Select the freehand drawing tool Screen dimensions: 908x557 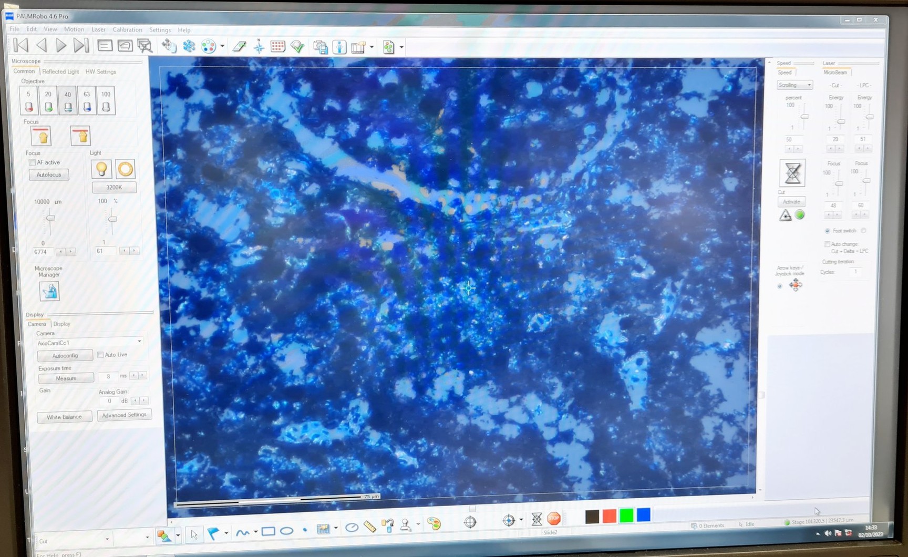pyautogui.click(x=244, y=532)
